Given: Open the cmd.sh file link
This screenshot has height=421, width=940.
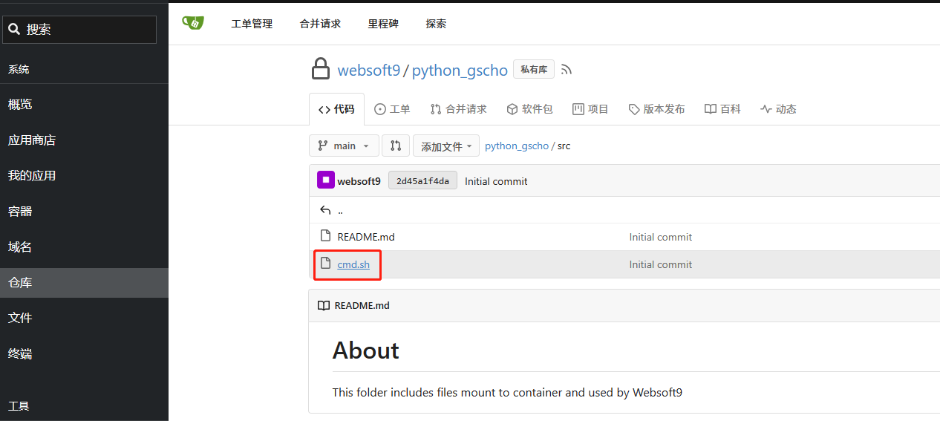Looking at the screenshot, I should (353, 264).
